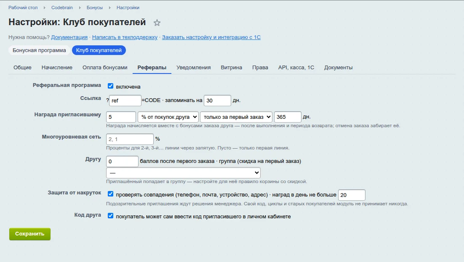The width and height of the screenshot is (464, 262).
Task: Click the breadcrumb arrow after Рабочий стол
Action: tap(44, 8)
